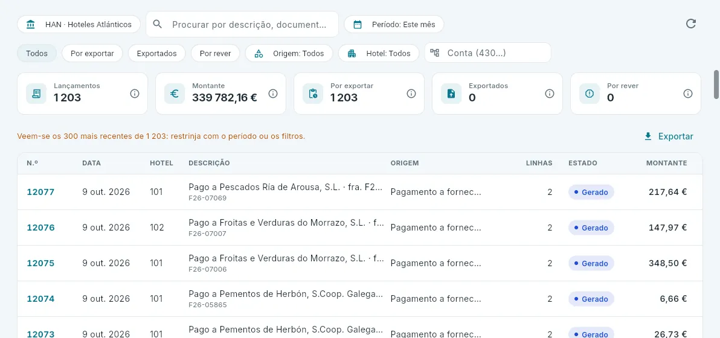Screen dimensions: 720x338
Task: Open entry number 12073
Action: [40, 334]
